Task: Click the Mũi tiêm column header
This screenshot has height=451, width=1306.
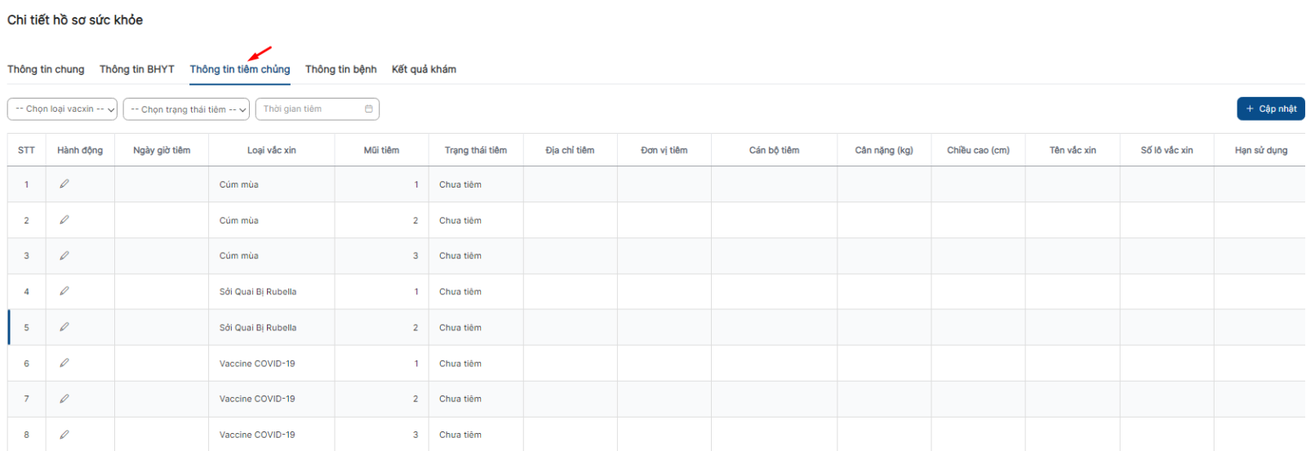Action: pos(381,150)
